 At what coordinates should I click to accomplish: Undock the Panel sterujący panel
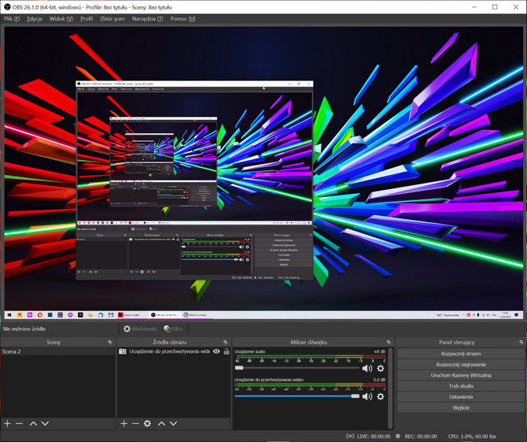521,342
